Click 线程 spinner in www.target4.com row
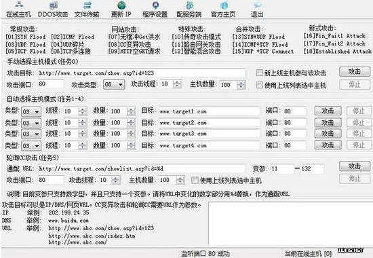 [82, 145]
